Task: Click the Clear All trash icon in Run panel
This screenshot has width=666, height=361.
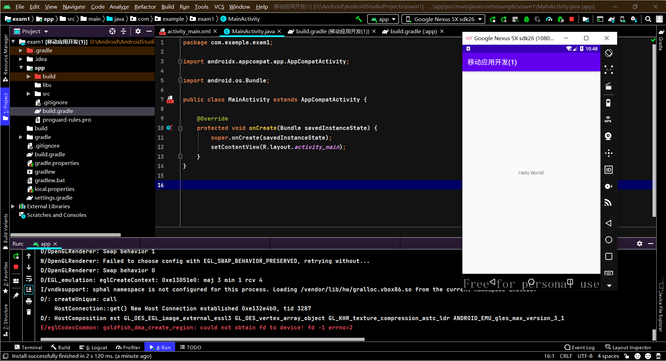Action: (x=29, y=312)
